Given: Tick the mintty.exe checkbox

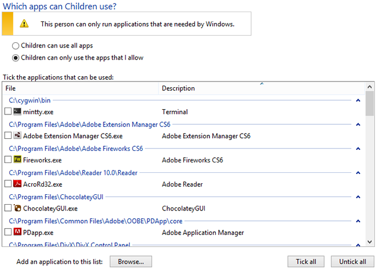Looking at the screenshot, I should 8,111.
